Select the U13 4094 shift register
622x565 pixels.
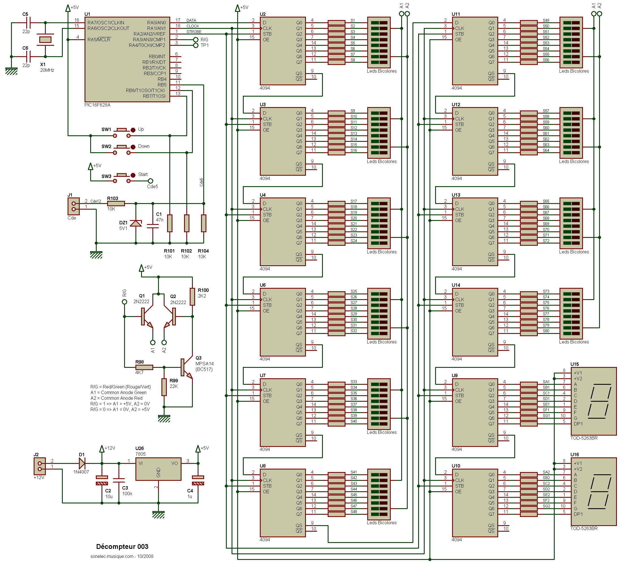[475, 232]
